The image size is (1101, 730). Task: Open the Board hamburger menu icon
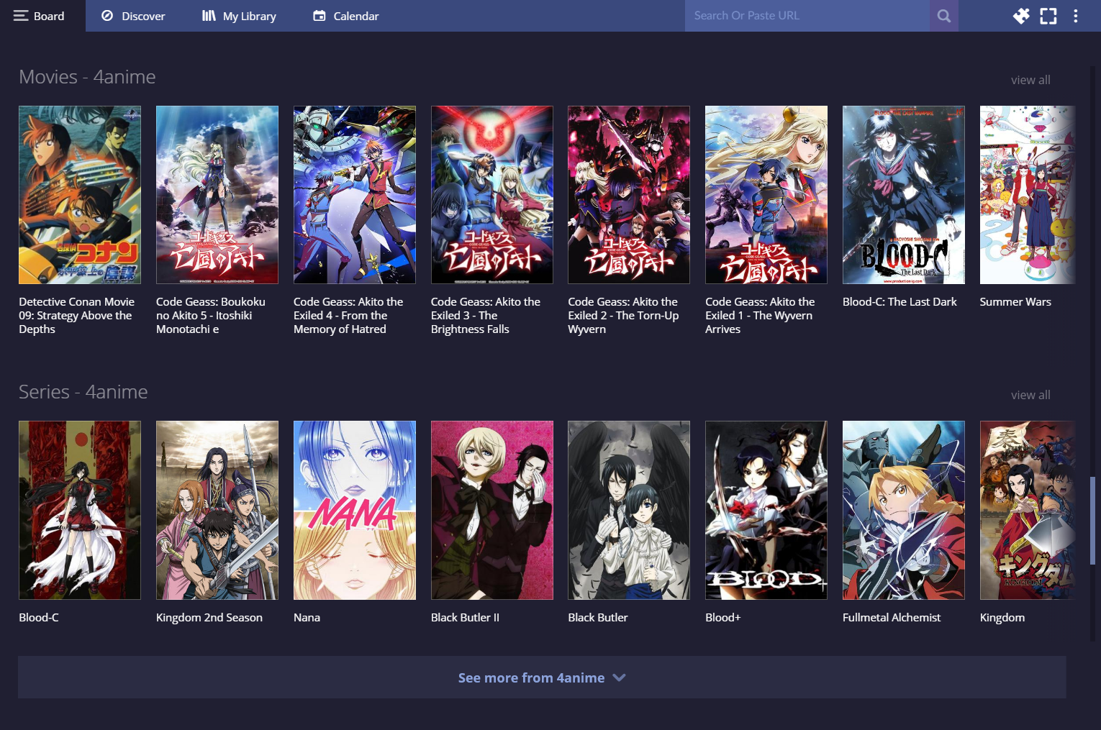pos(21,16)
